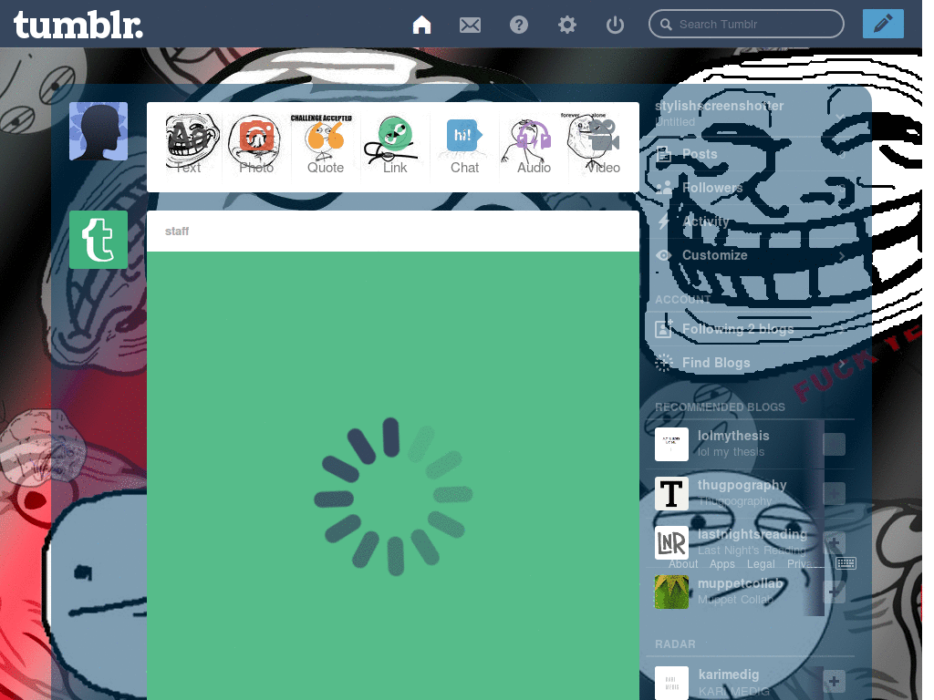Click the loading spinner in staff post
The width and height of the screenshot is (934, 700).
click(393, 497)
